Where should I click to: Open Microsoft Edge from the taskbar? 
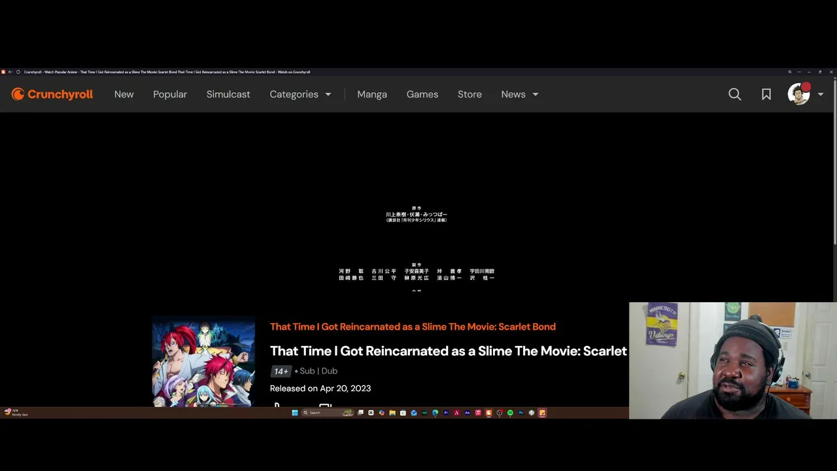coord(435,413)
